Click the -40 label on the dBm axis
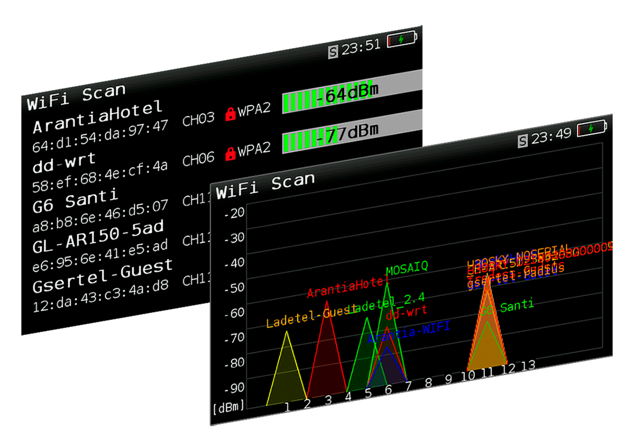Viewport: 634px width, 448px height. 234,263
